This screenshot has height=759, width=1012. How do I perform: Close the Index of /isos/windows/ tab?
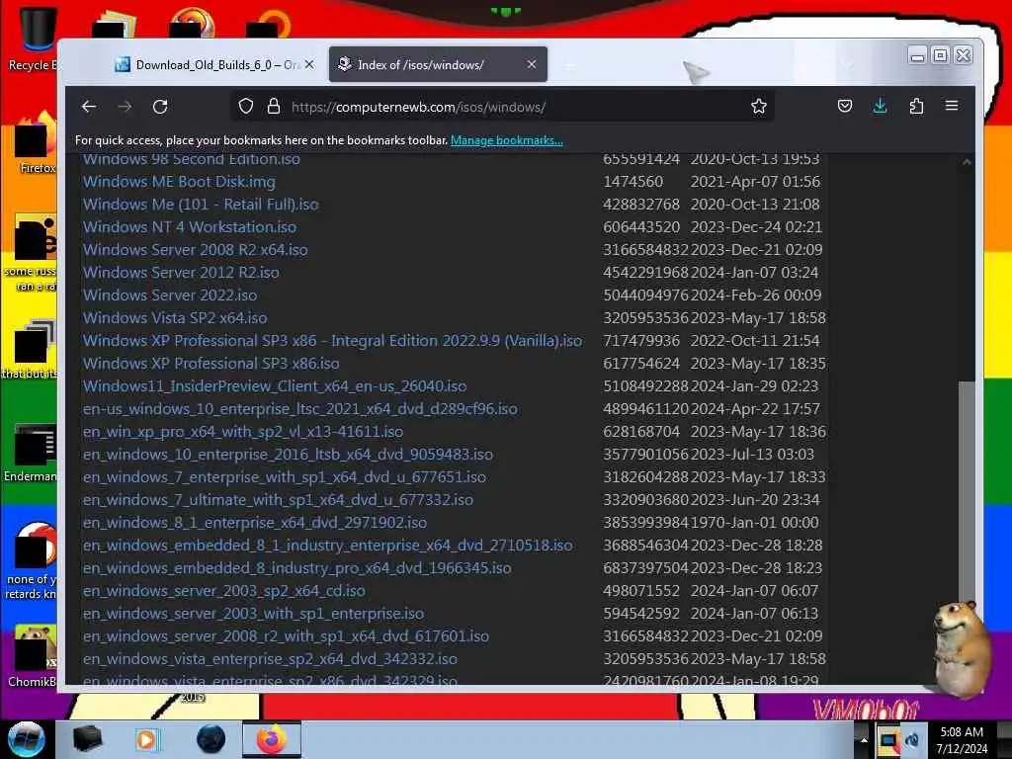coord(532,64)
